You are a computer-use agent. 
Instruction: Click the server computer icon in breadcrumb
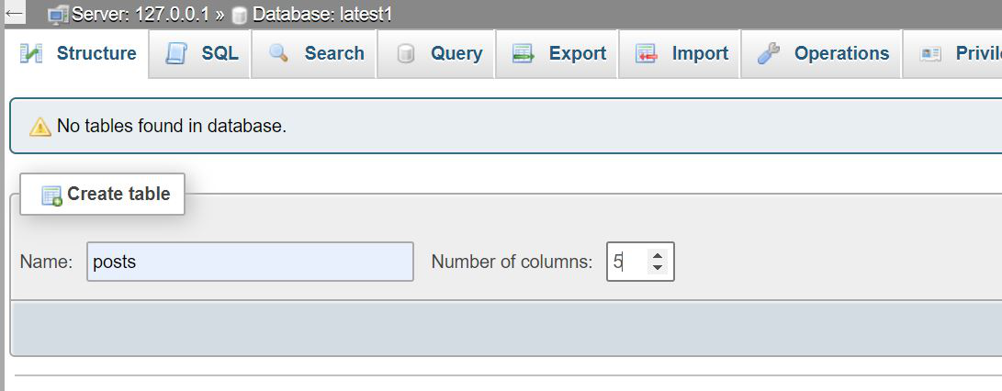[58, 15]
